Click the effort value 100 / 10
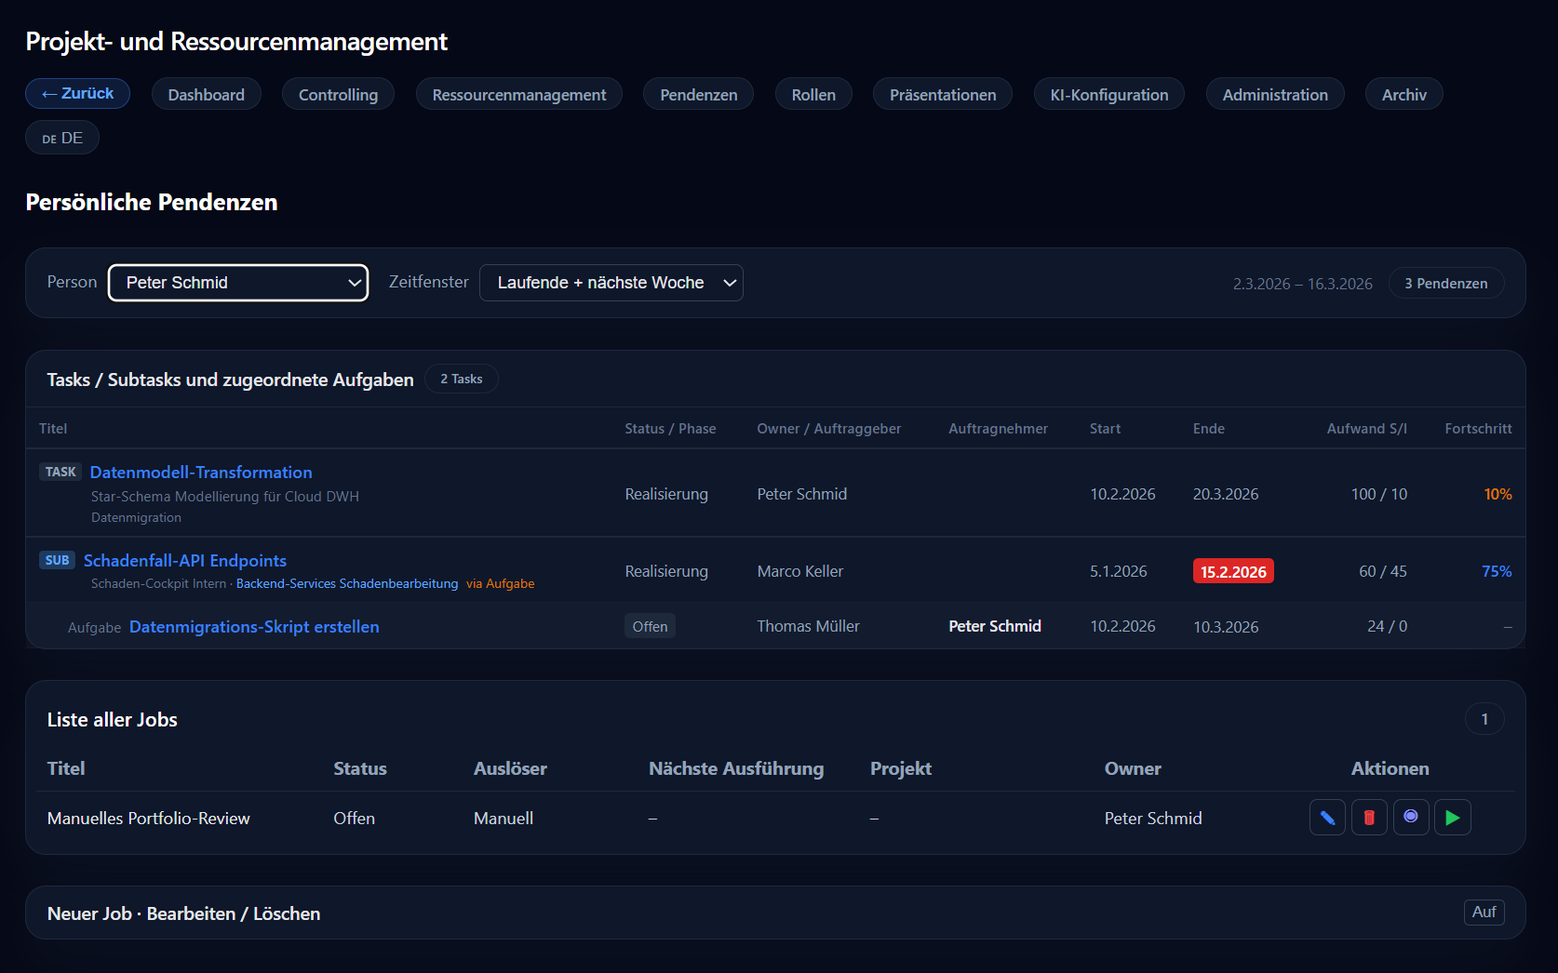This screenshot has width=1558, height=973. 1379,494
